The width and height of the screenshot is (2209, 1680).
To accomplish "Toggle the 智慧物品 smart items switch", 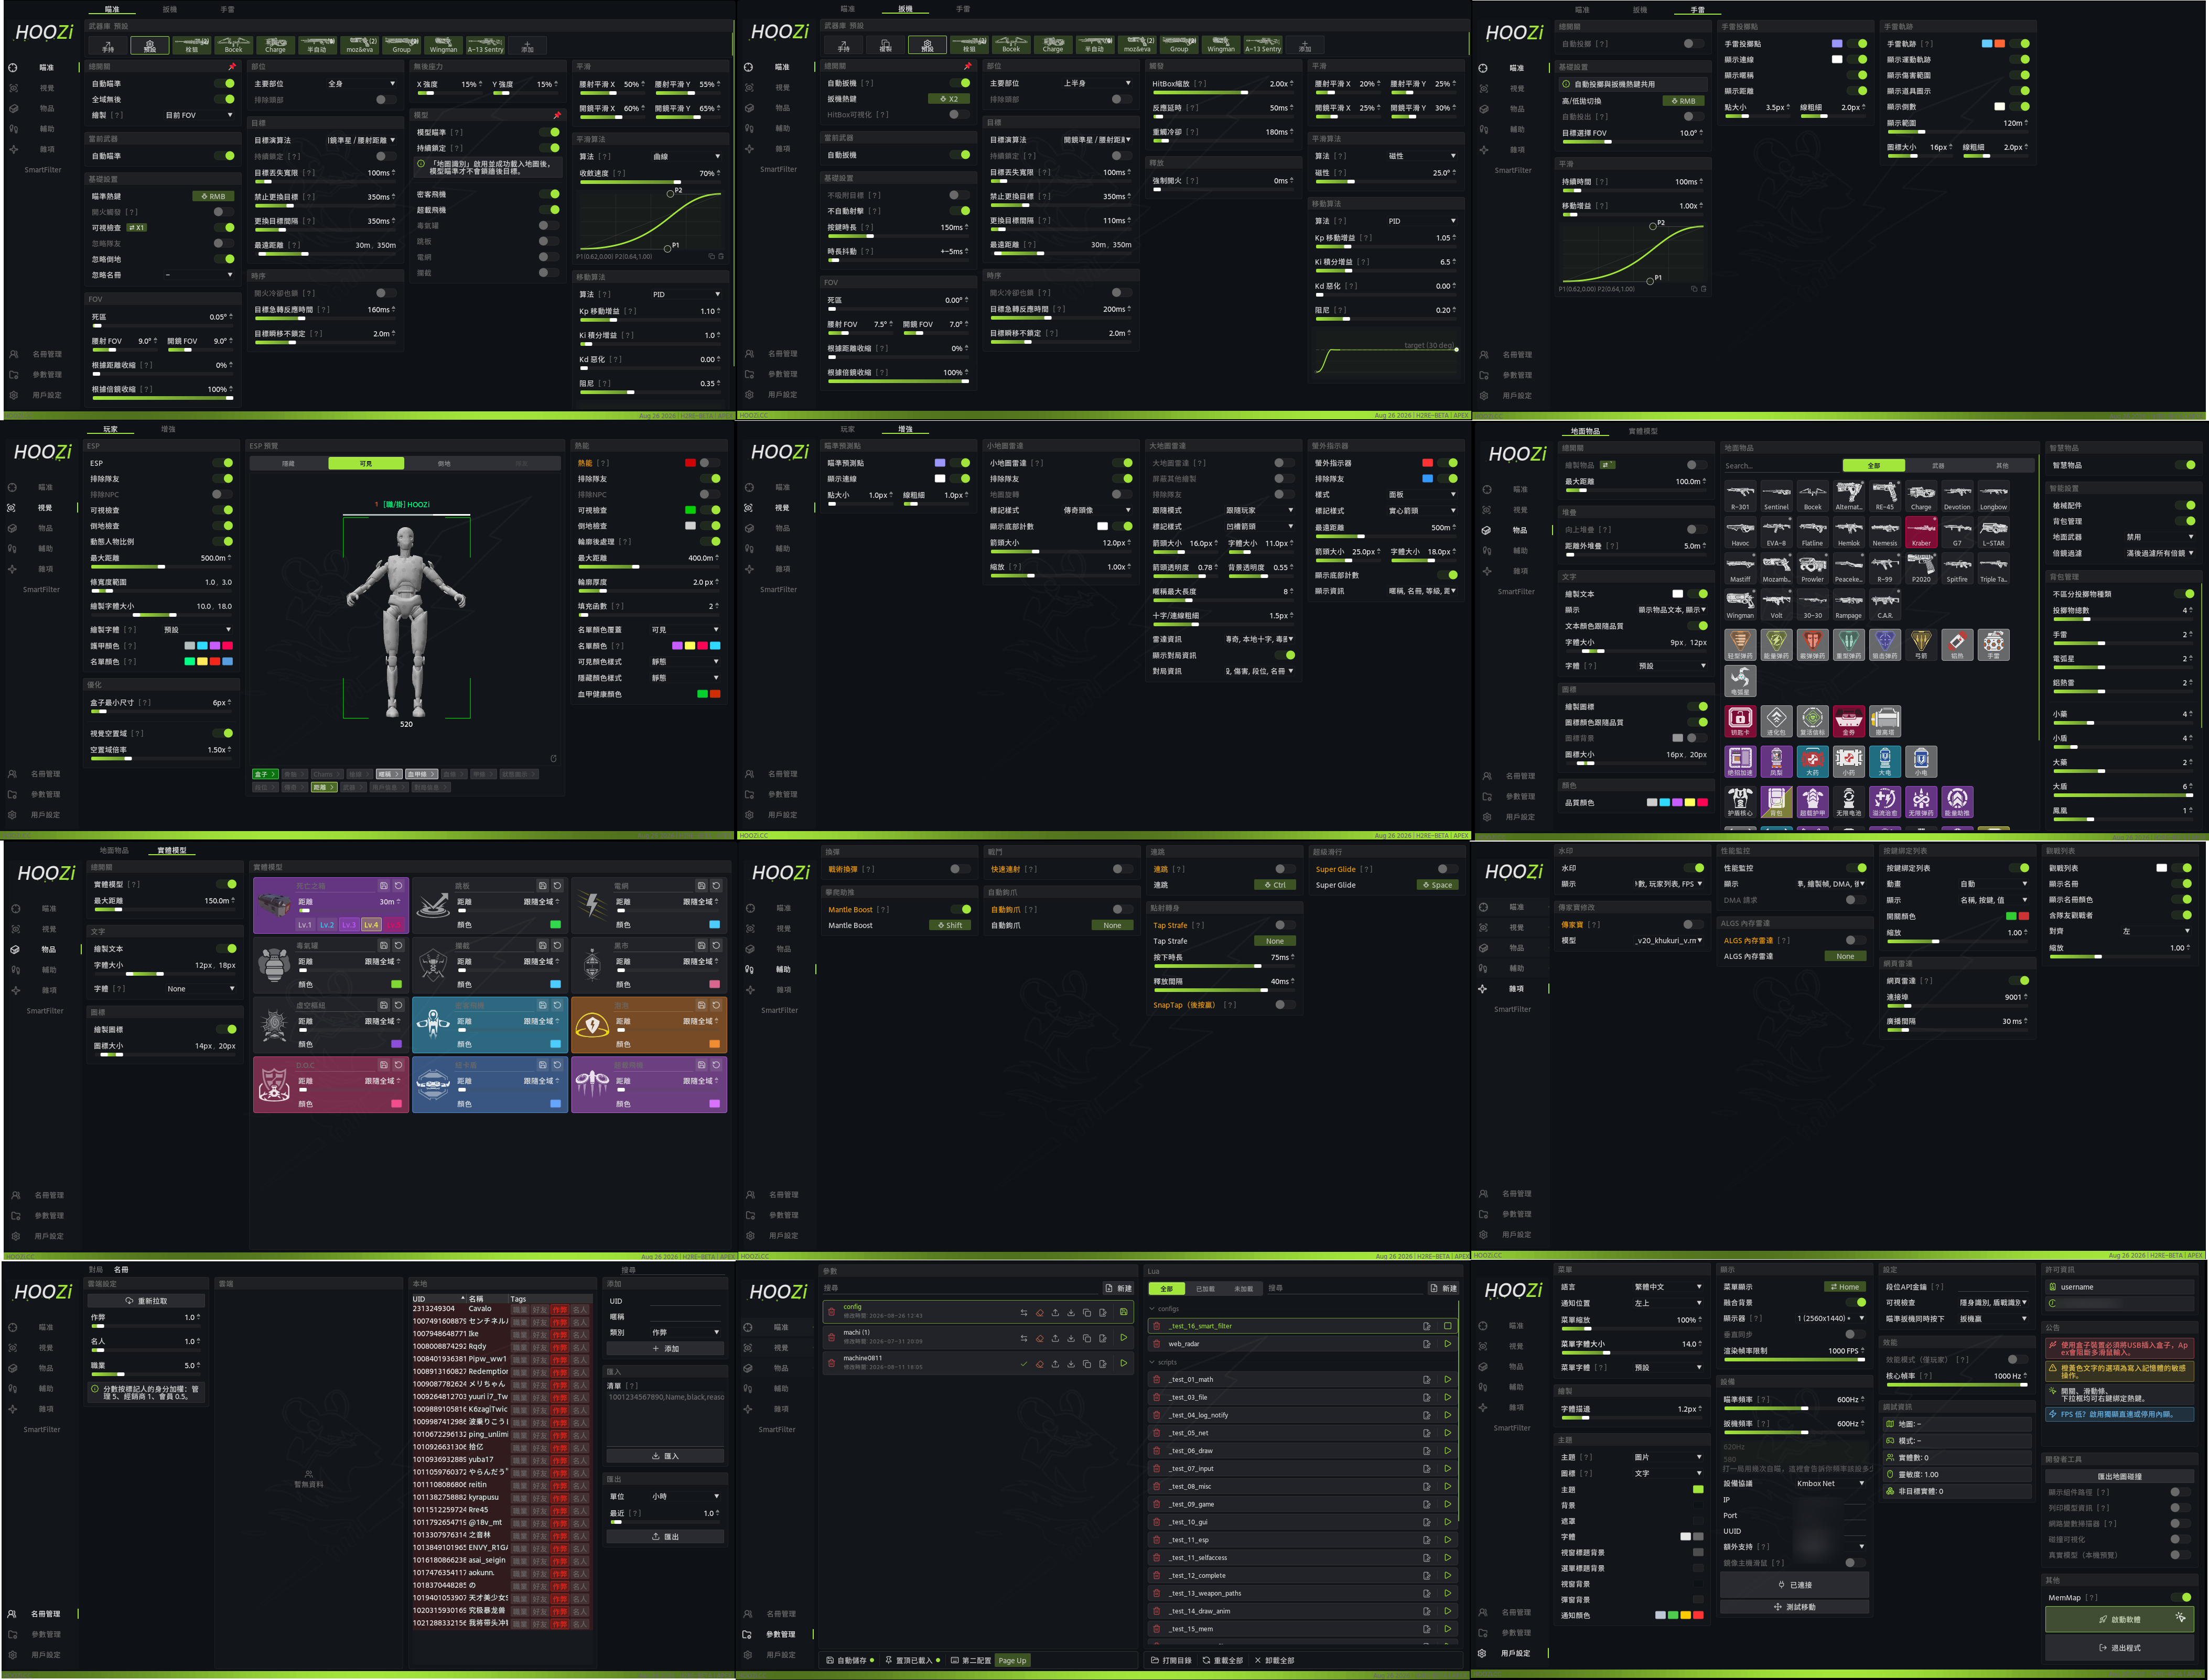I will [2186, 465].
